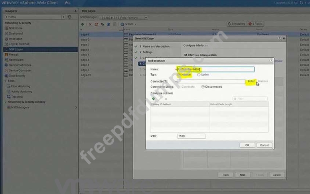
Task: Select the edge-5 row
Action: (101, 55)
